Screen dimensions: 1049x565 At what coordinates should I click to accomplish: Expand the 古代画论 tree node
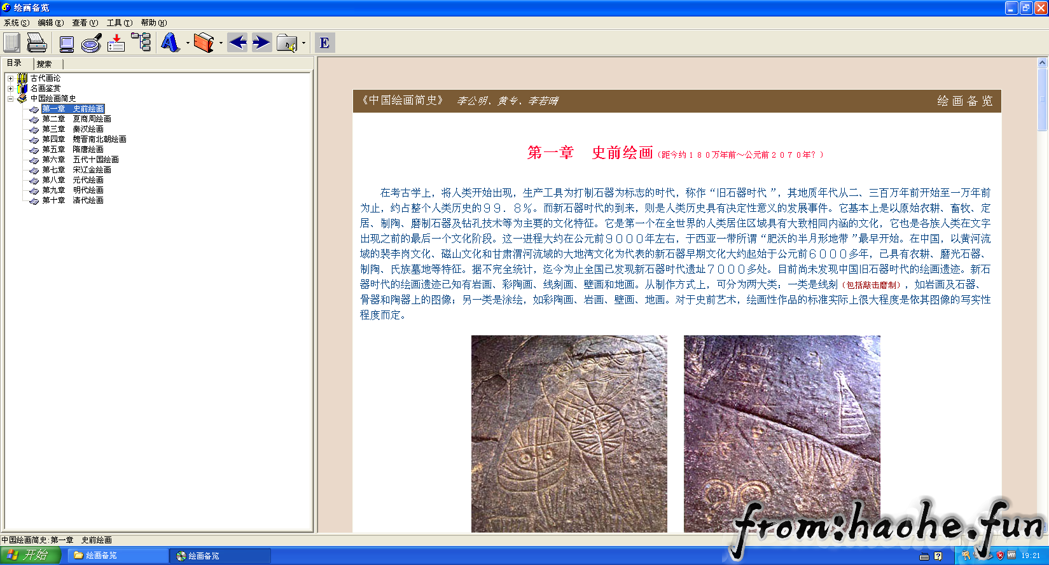click(10, 78)
